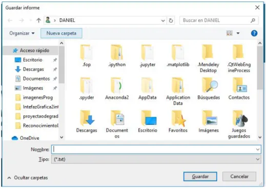266x189 pixels.
Task: Open the Juegos guardados folder
Action: coord(239,124)
